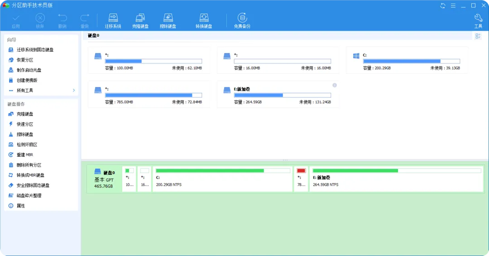Click the refresh icon in title bar
489x256 pixels.
tap(442, 5)
